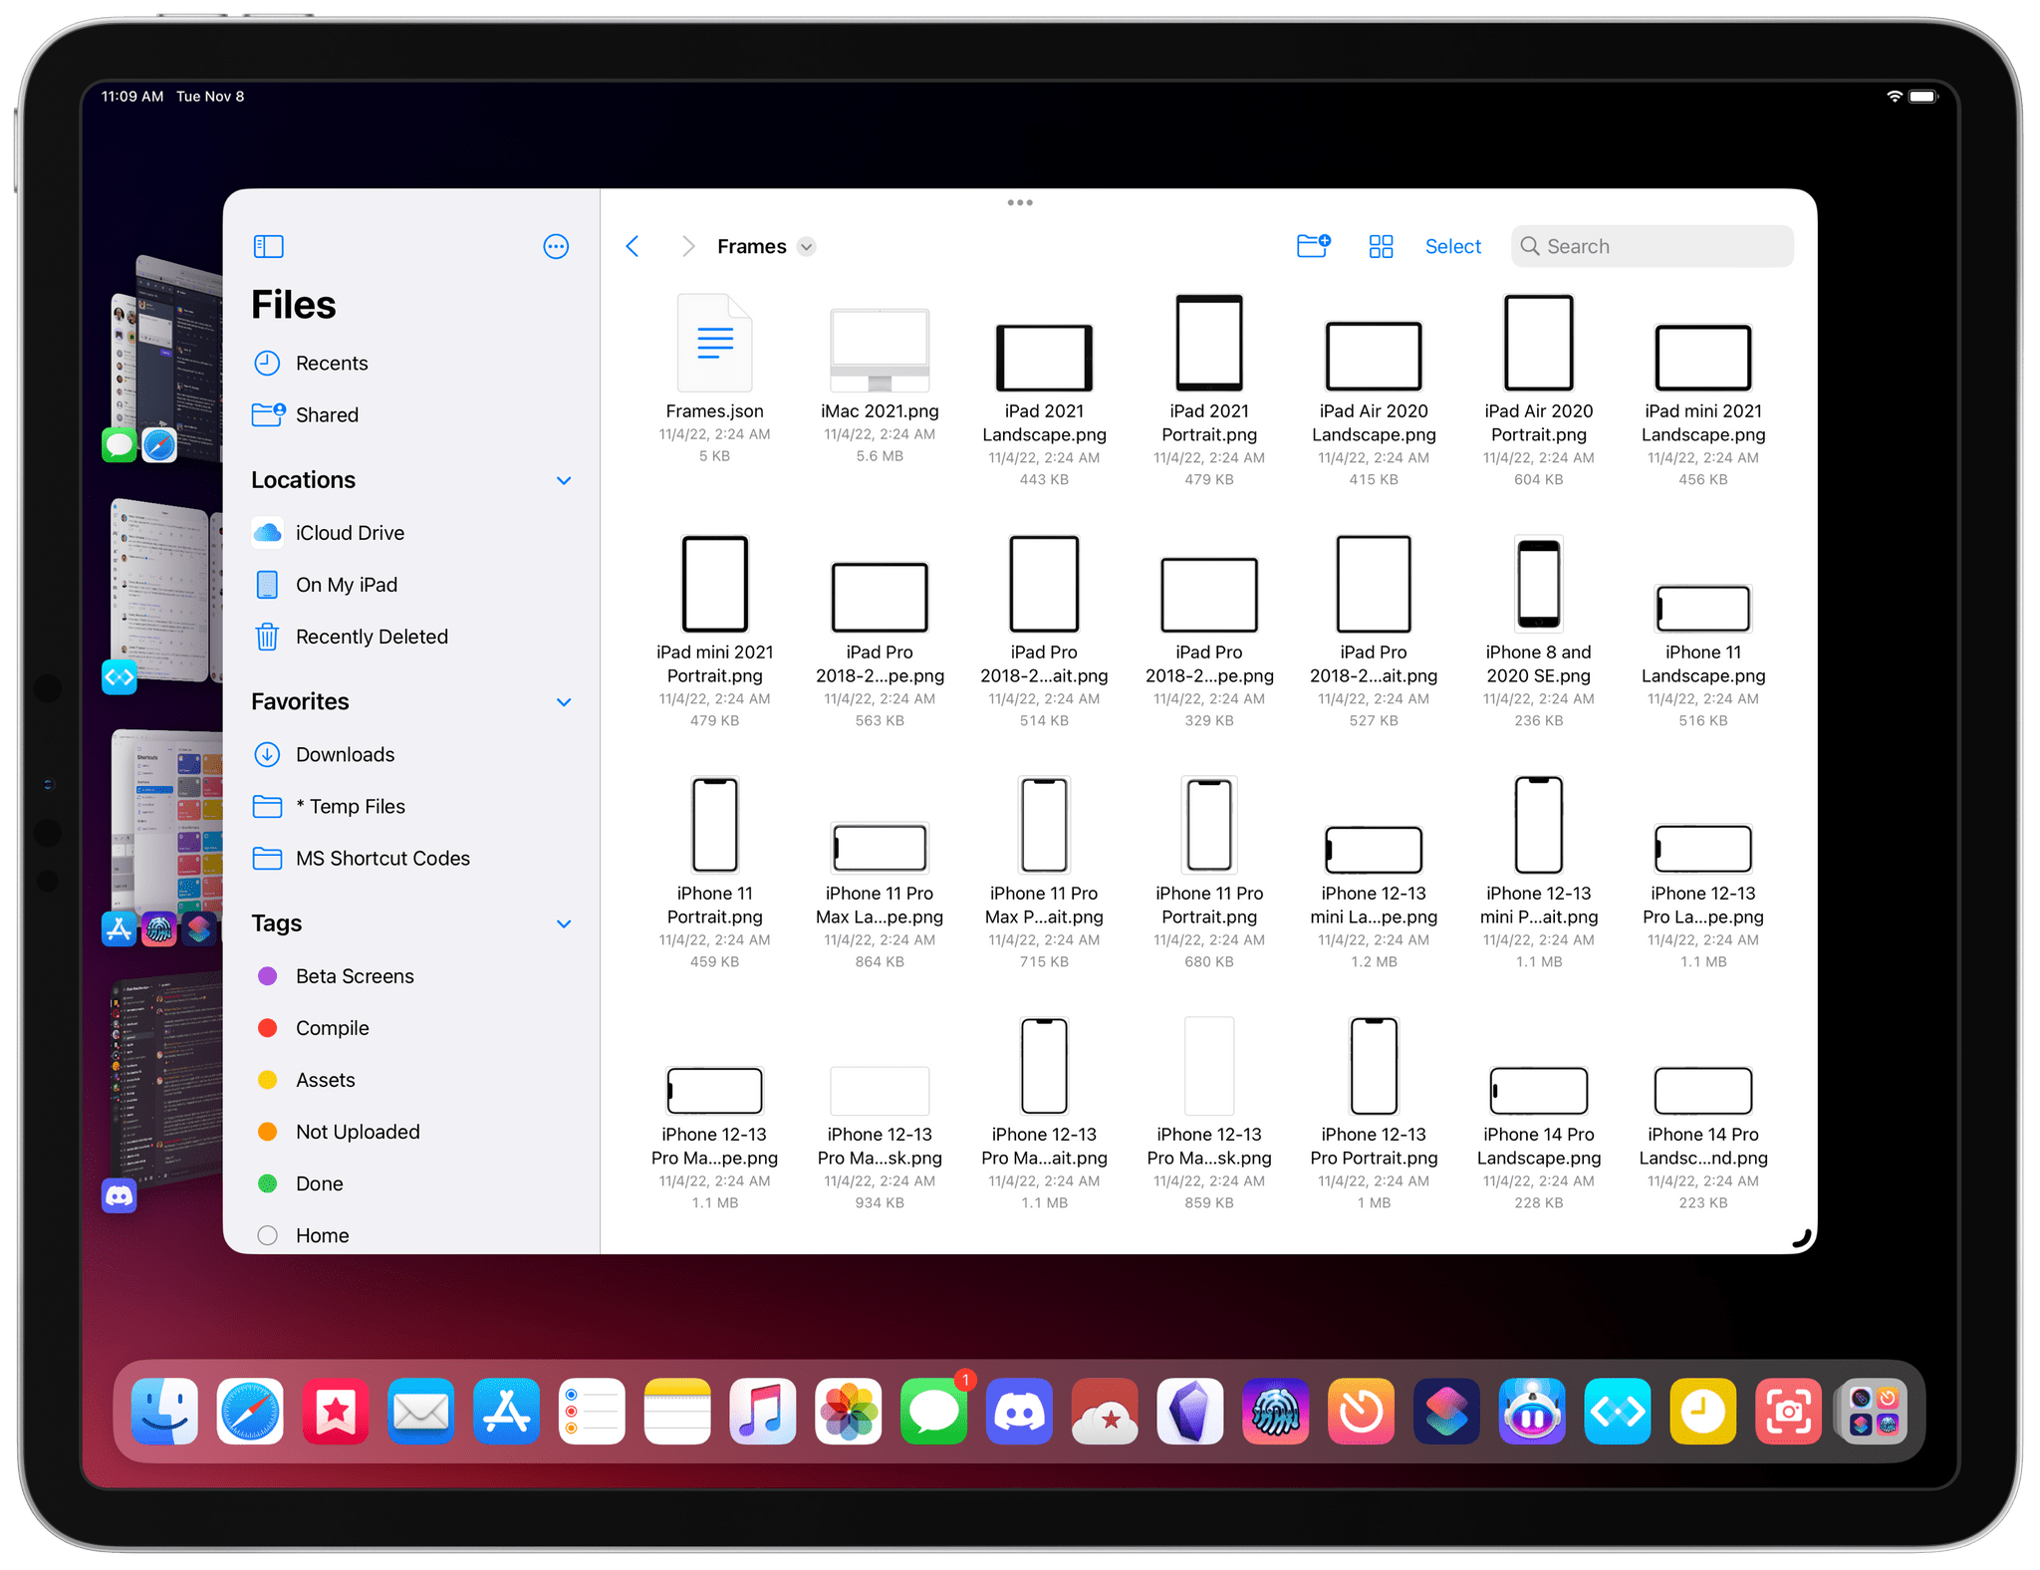Open Messages with badge in dock
This screenshot has width=2040, height=1570.
point(934,1411)
